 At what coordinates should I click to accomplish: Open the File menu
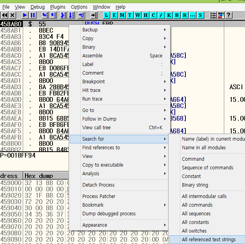point(6,7)
